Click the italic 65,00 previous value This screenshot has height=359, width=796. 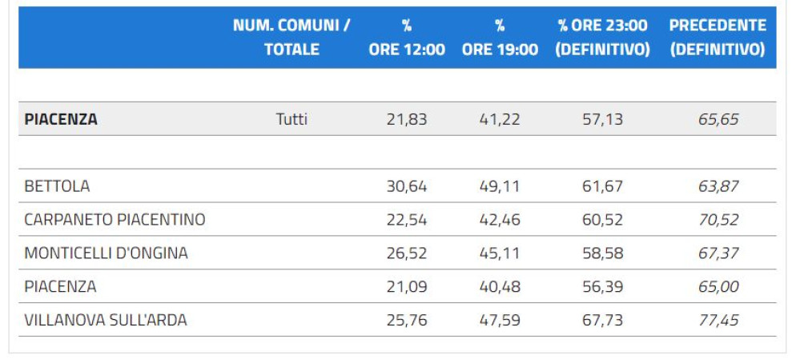coord(718,287)
